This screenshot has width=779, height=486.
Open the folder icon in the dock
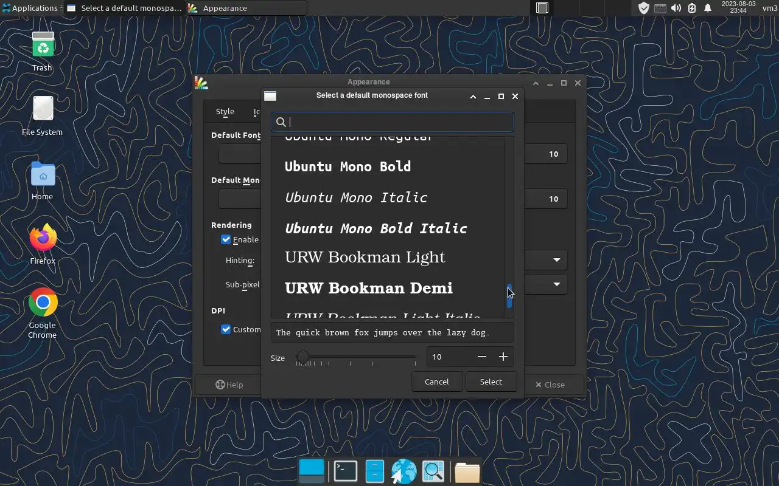pos(467,472)
